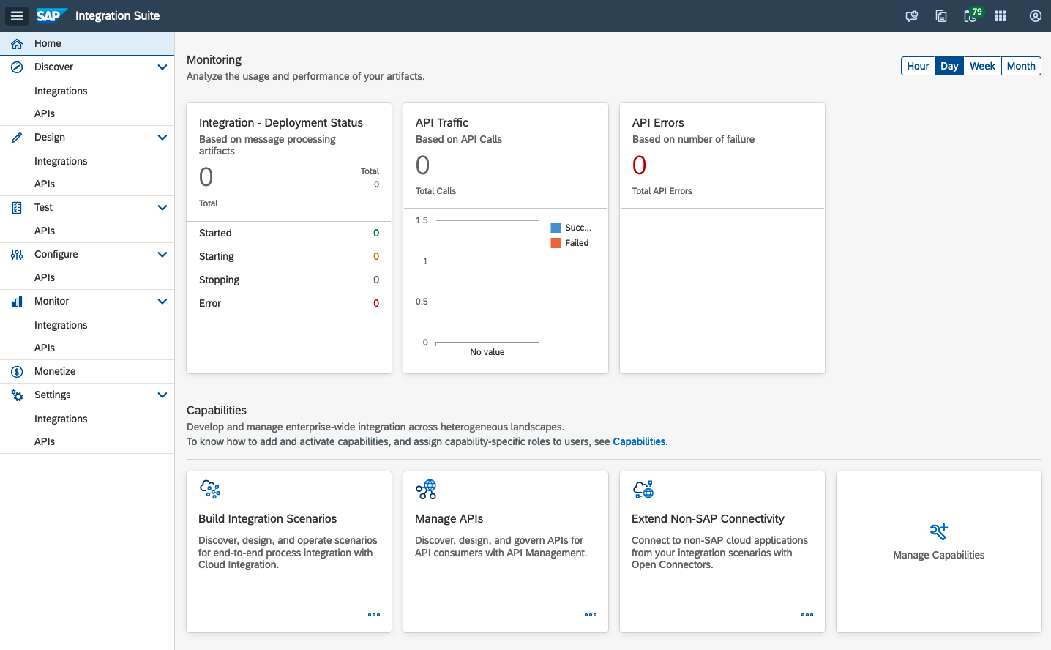Viewport: 1051px width, 650px height.
Task: Click the Starting status row
Action: [289, 256]
